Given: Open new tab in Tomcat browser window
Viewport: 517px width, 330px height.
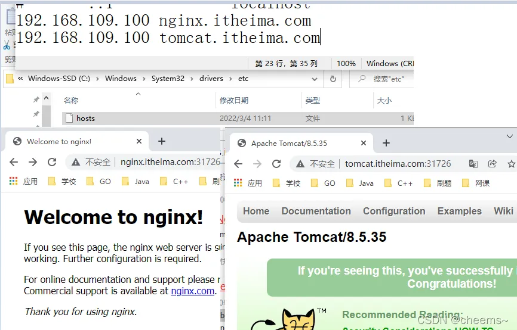Looking at the screenshot, I should pos(386,143).
